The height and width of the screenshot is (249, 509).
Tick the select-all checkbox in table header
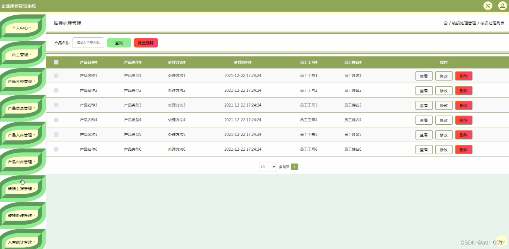click(x=56, y=62)
